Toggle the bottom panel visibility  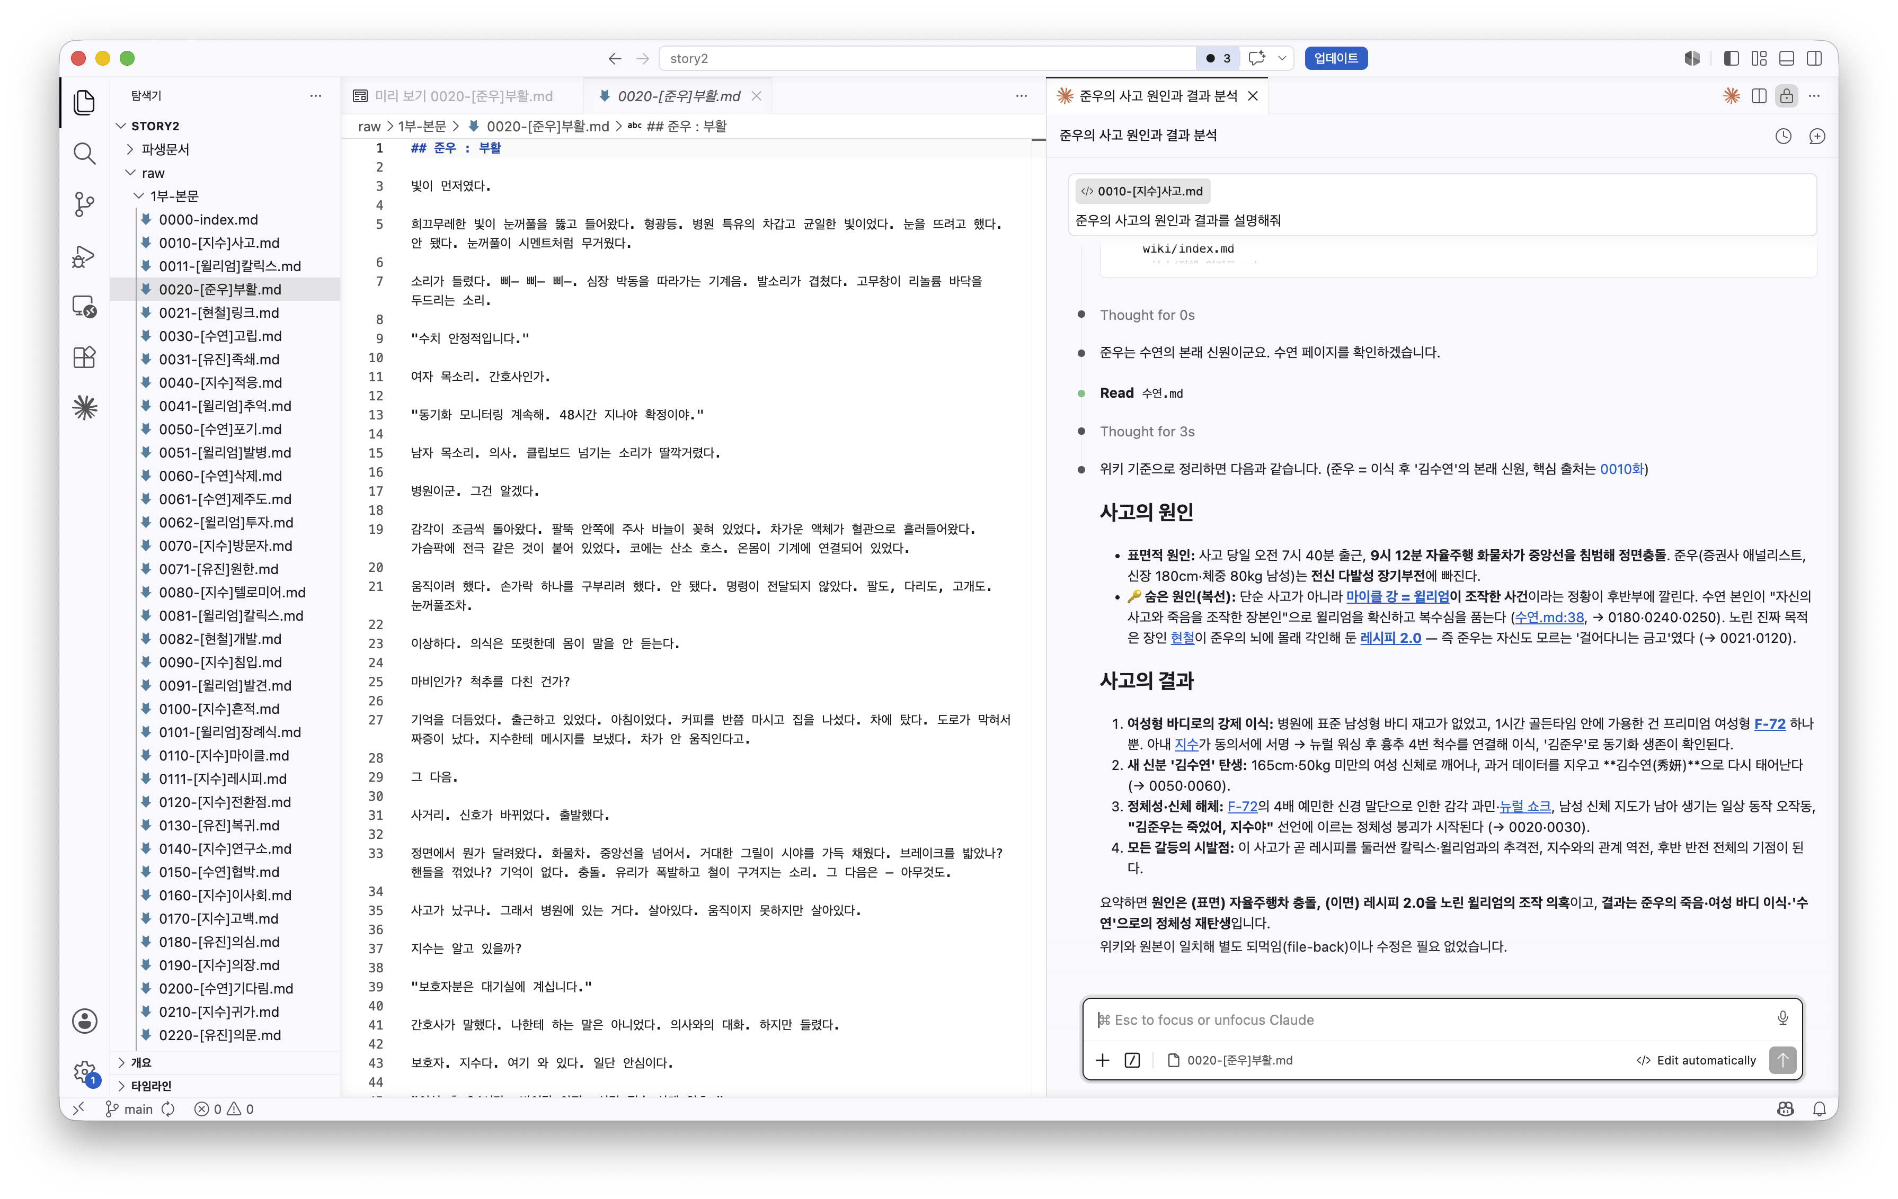[1787, 58]
